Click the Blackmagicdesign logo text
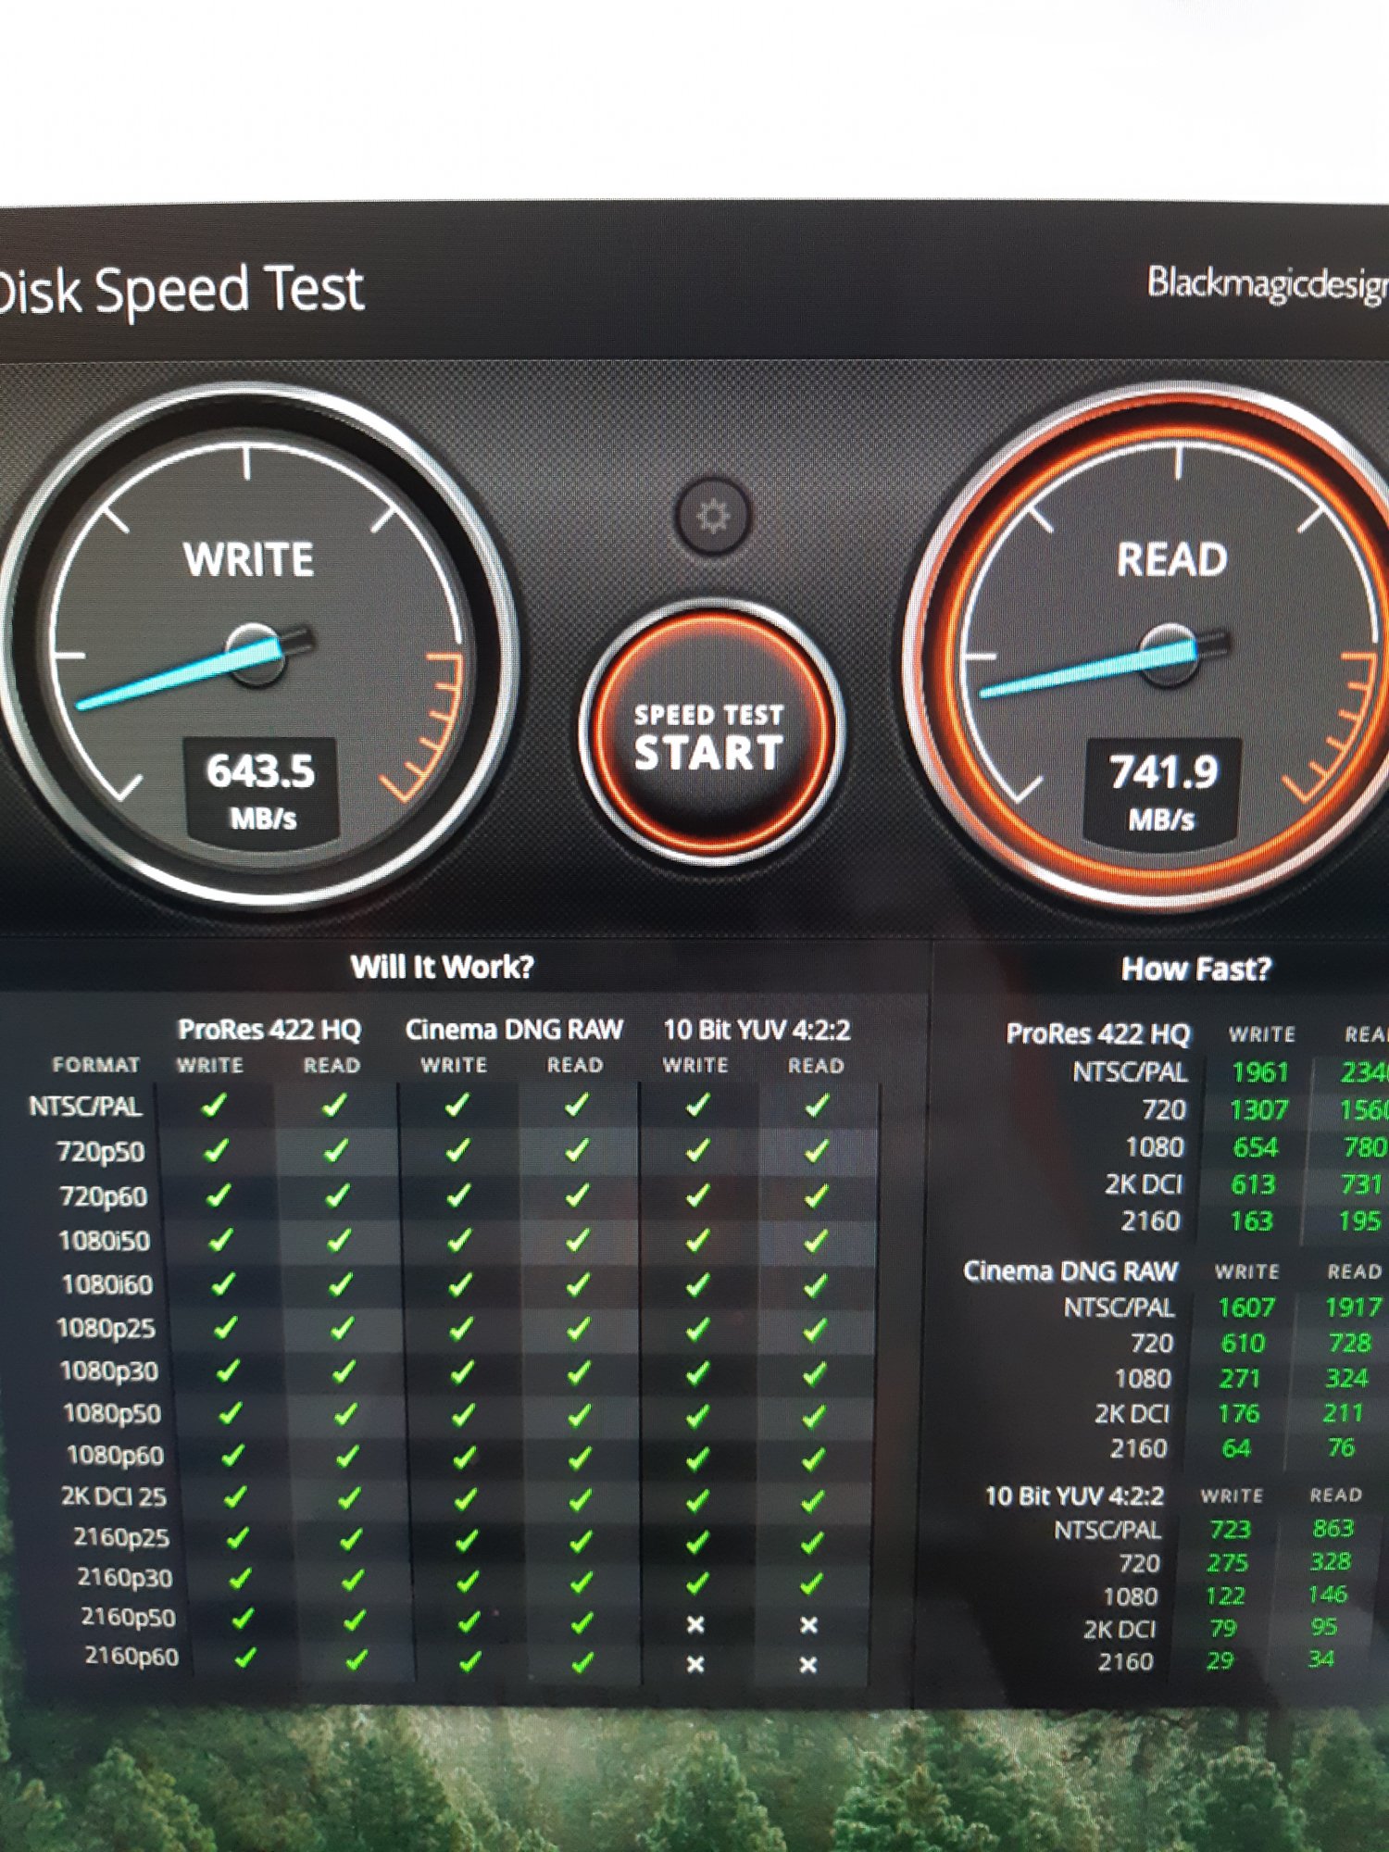1389x1852 pixels. (x=1268, y=283)
